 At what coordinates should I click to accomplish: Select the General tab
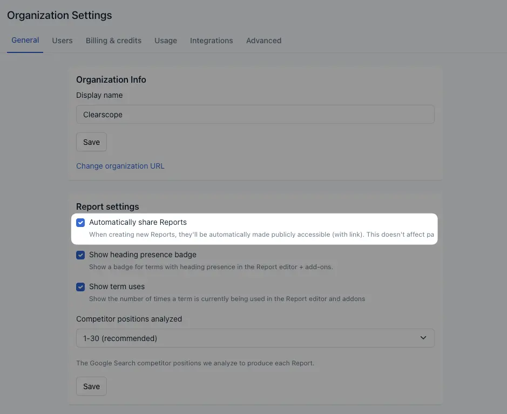(x=25, y=40)
